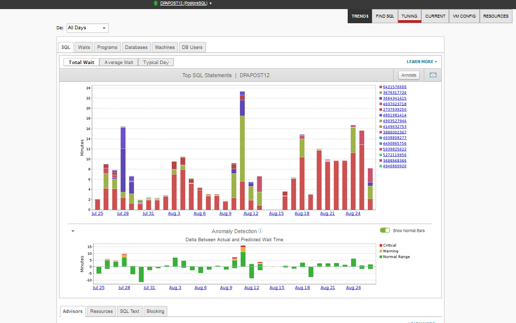Click the Normal Range legend green square
Screen dimensions: 516x323
[x=380, y=257]
